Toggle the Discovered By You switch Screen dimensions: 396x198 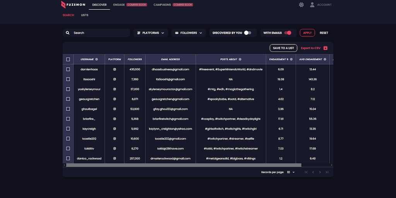pos(247,33)
